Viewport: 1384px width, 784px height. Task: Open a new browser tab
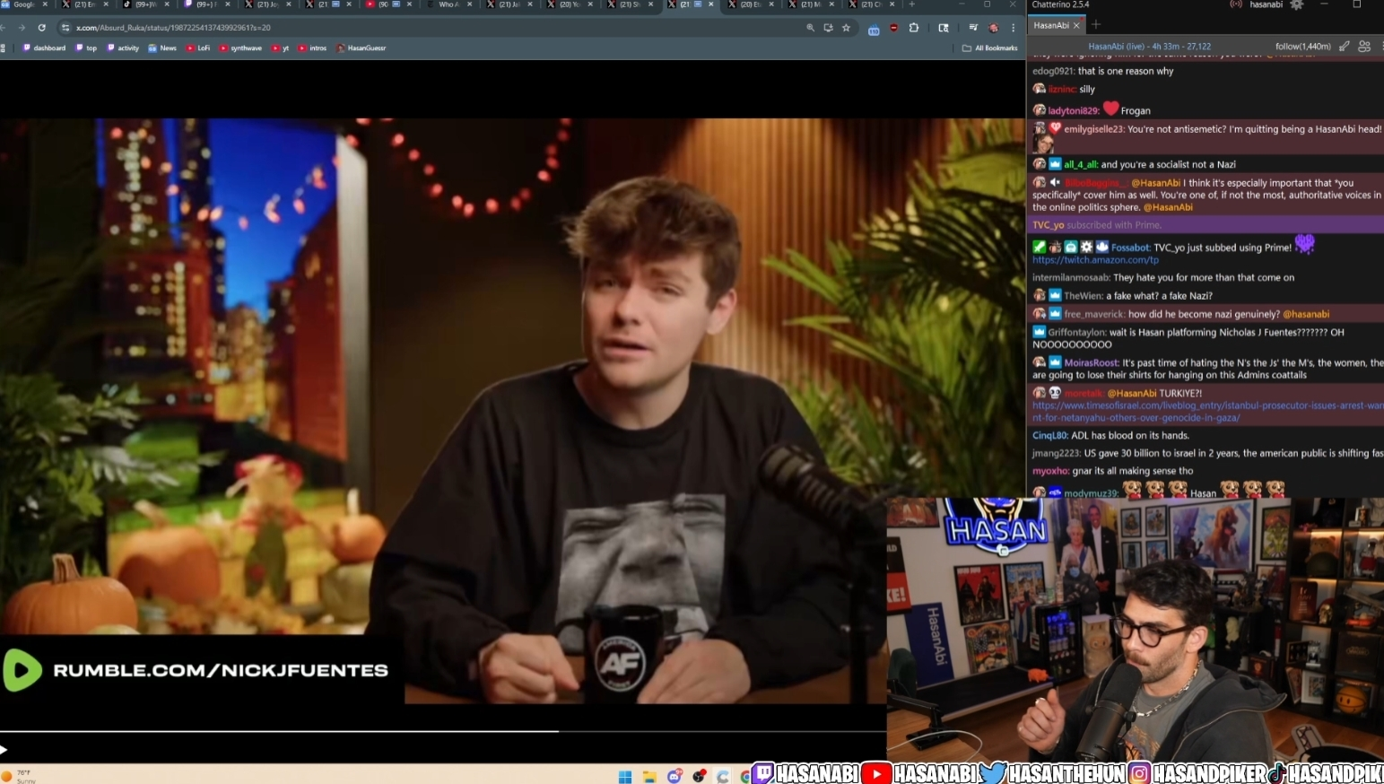pos(911,4)
